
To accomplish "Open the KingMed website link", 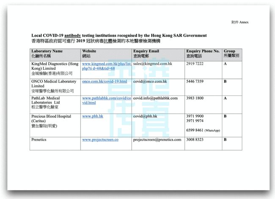I will 107,66.
